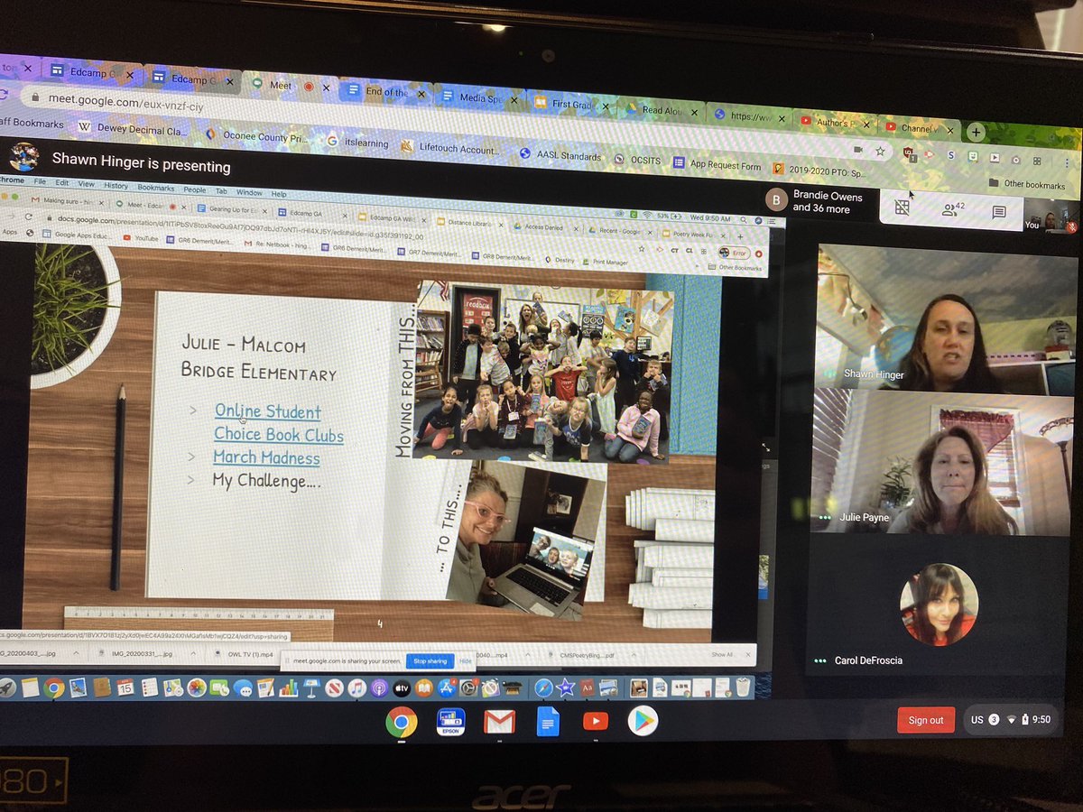Open the March Madness link on the slide
Viewport: 1083px width, 812px height.
[x=266, y=457]
